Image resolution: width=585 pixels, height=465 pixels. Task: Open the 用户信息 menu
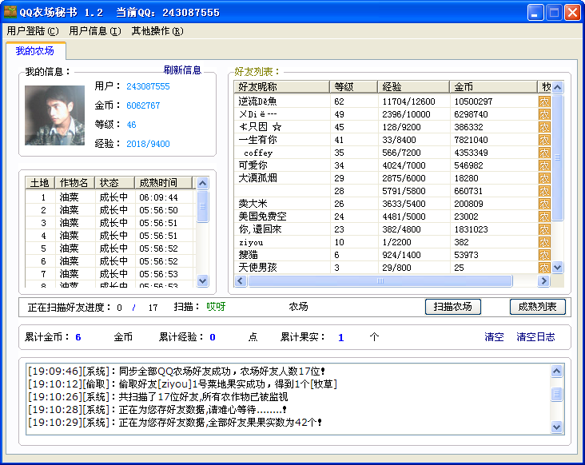tap(95, 31)
